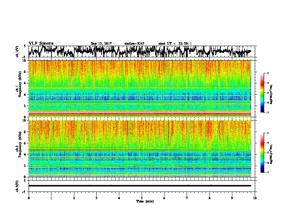Click the 9 minute time axis tick
The width and height of the screenshot is (287, 222).
(x=232, y=198)
